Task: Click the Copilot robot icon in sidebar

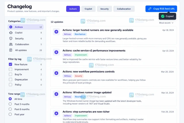Action: point(11,33)
